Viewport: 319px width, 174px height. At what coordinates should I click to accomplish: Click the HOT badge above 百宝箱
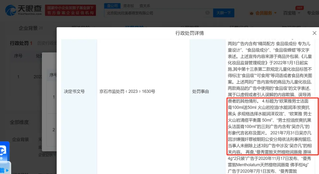[x=299, y=8]
